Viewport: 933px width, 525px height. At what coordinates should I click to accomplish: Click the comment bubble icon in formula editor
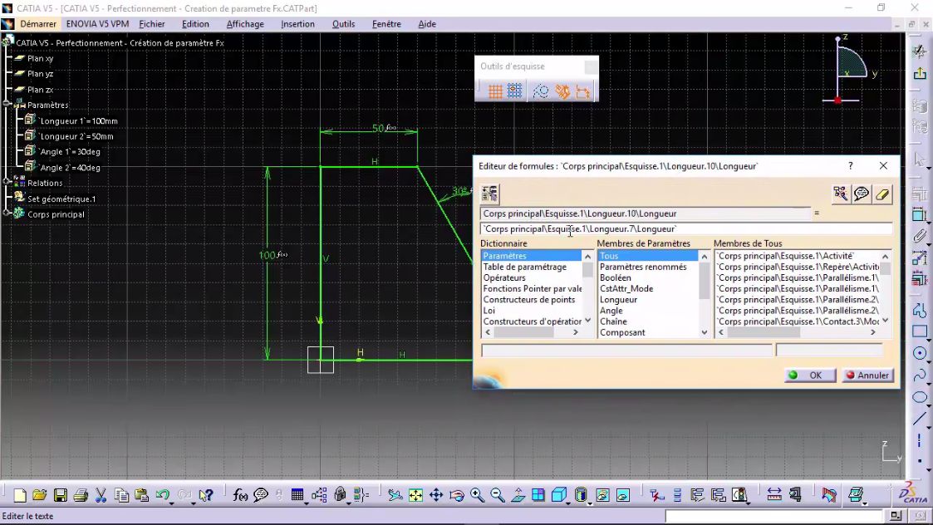click(862, 194)
